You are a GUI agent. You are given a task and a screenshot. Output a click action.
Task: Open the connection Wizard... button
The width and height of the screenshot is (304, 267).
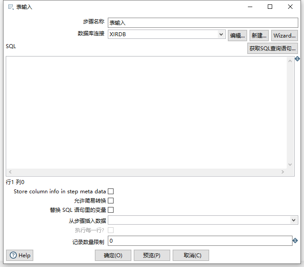coord(285,36)
